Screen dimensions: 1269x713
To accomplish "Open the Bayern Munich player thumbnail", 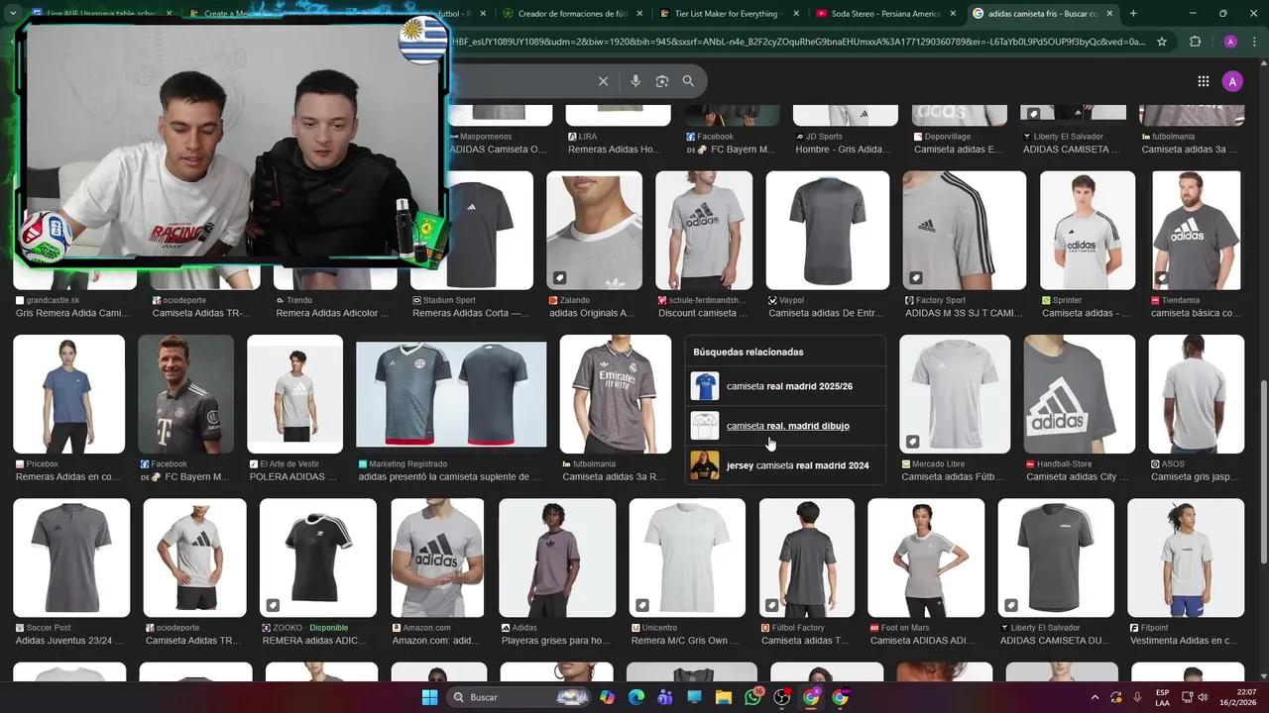I will [x=185, y=394].
